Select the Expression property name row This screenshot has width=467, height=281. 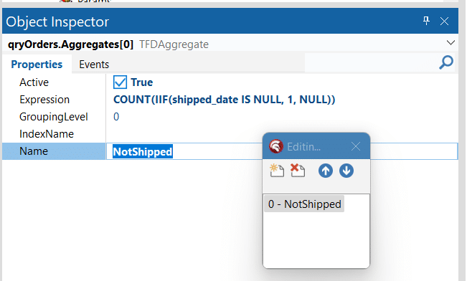(x=54, y=100)
